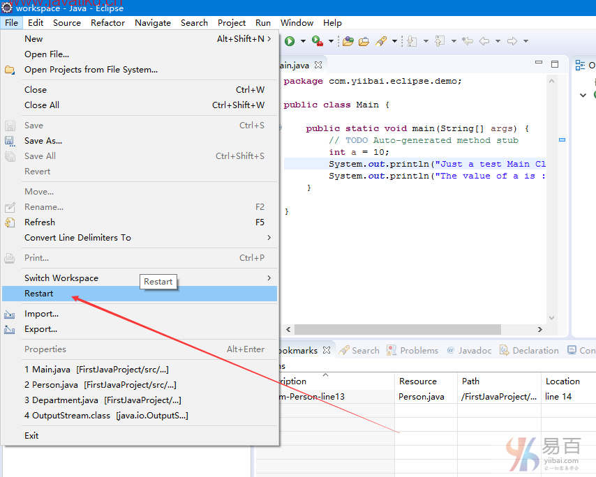This screenshot has width=596, height=477.
Task: Click the green Run button in toolbar
Action: tap(290, 41)
